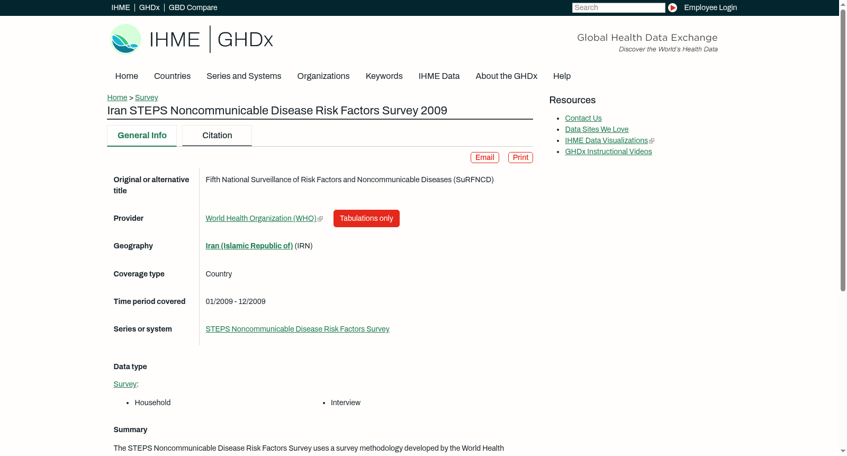The width and height of the screenshot is (847, 456).
Task: Click the IHME leaf logo icon
Action: coord(125,39)
